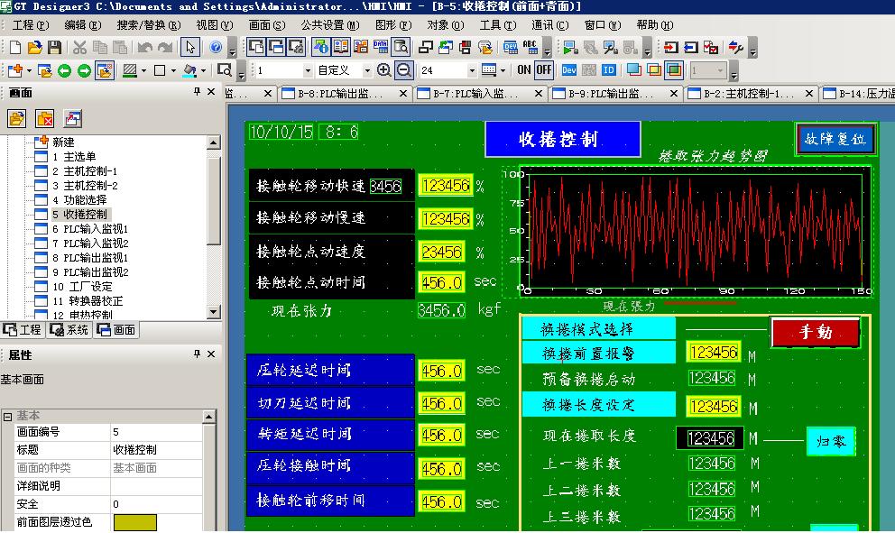Collapse the 基本 property group
The width and height of the screenshot is (895, 533).
(7, 417)
